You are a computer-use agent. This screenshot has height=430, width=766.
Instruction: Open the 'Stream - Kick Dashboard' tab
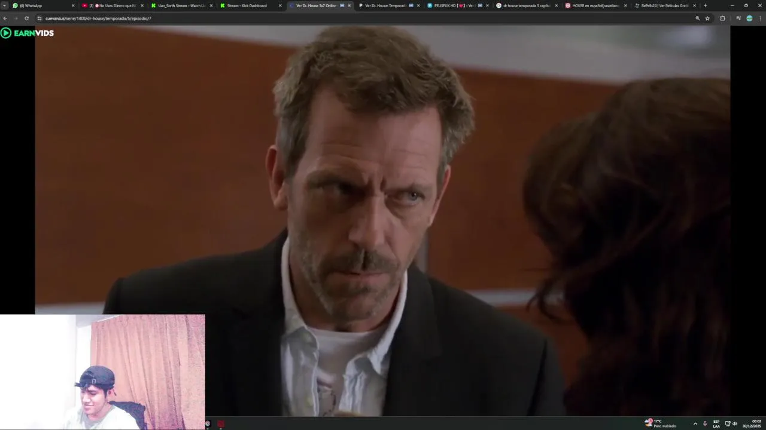pos(250,5)
